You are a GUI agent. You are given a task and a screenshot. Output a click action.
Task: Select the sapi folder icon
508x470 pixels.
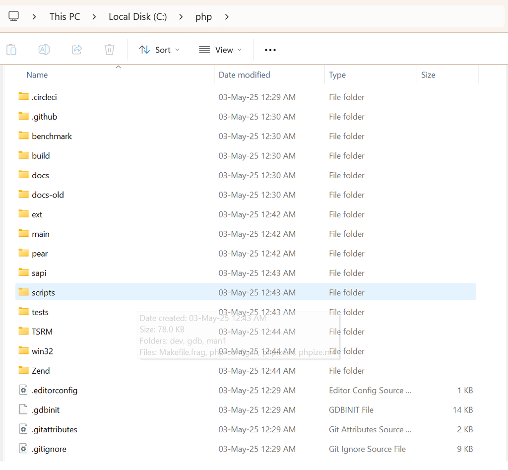click(23, 272)
